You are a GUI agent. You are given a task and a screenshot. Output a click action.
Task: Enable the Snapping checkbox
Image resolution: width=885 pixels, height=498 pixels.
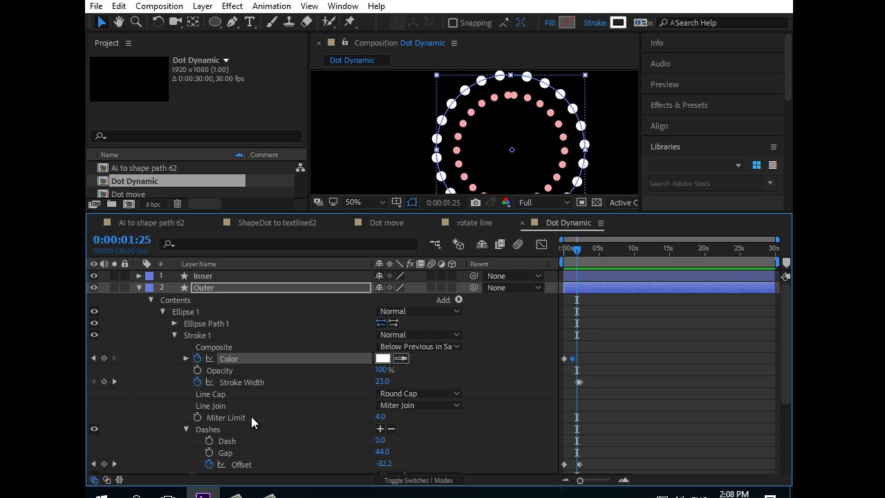[453, 23]
